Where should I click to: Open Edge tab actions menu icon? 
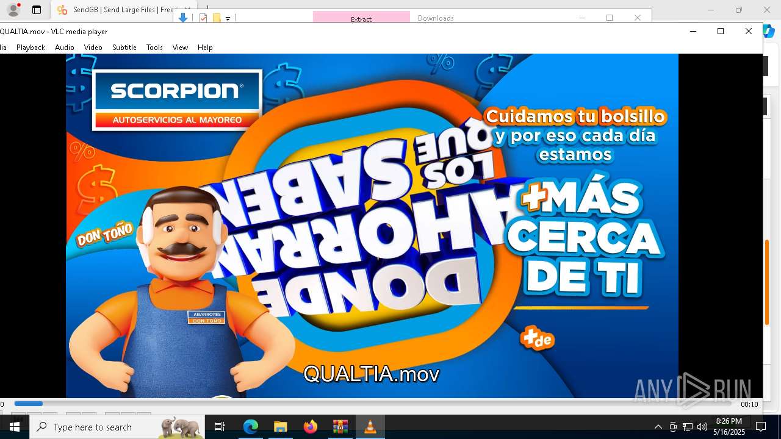(x=37, y=10)
